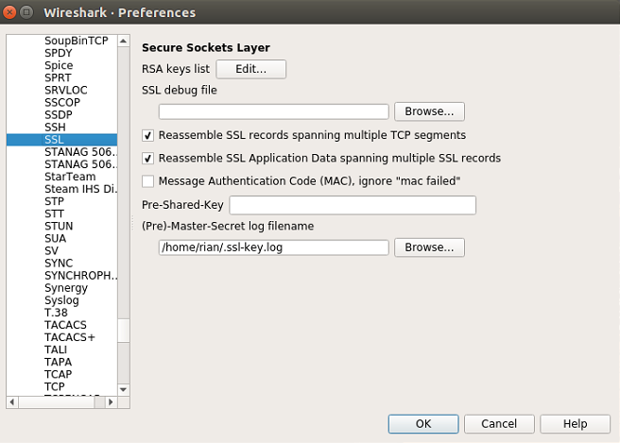Browse for the Pre-Master-Secret log file
The height and width of the screenshot is (443, 620).
[429, 247]
